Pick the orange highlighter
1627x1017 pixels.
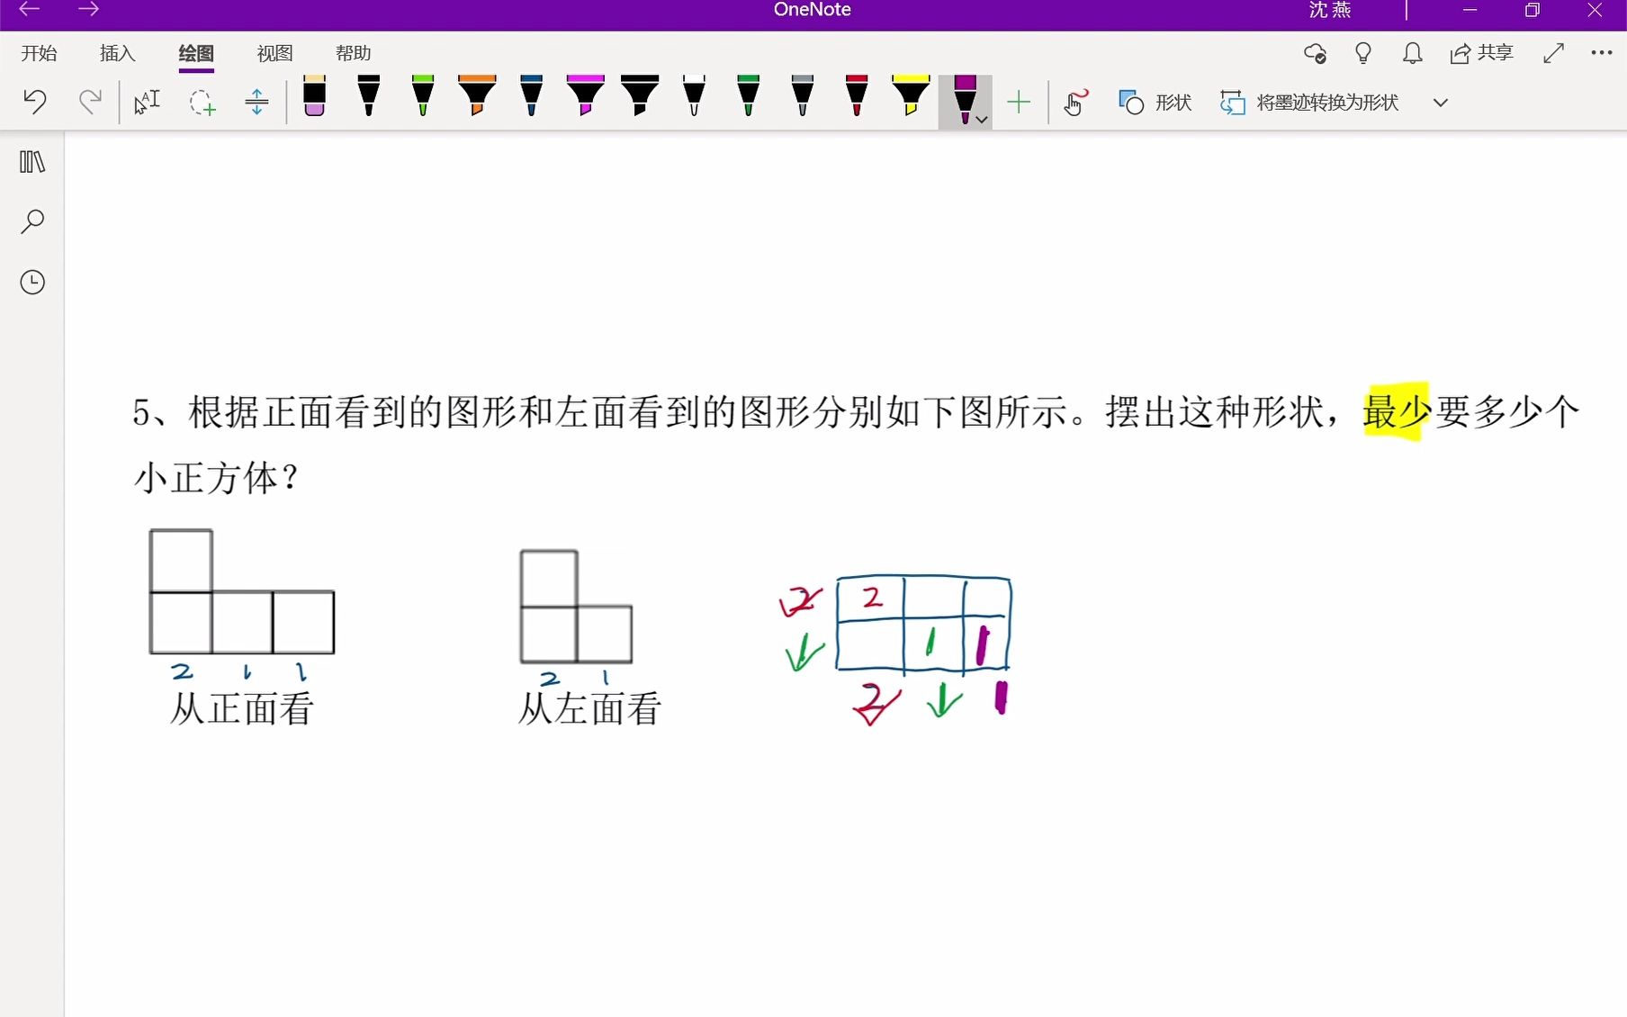coord(477,95)
